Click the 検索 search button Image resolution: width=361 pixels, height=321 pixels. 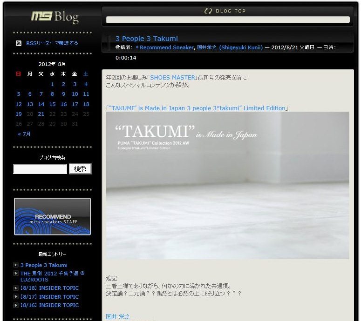point(80,169)
